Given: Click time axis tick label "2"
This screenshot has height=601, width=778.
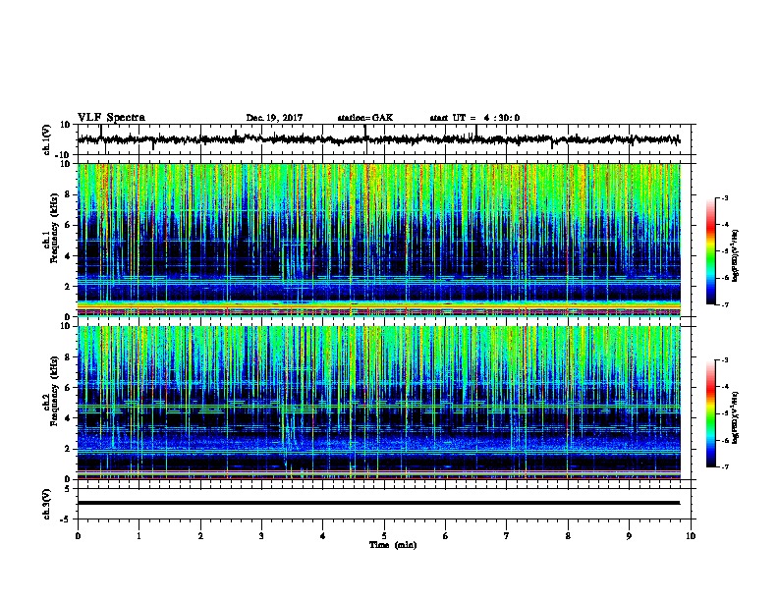Looking at the screenshot, I should click(200, 535).
